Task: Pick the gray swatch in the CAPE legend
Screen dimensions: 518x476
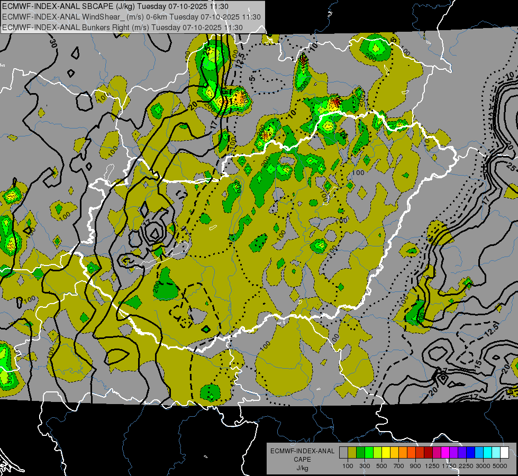Action: point(343,453)
